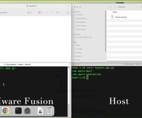142x118 pixels.
Task: Click com.apple.macl line in host terminal
Action: coord(82,71)
